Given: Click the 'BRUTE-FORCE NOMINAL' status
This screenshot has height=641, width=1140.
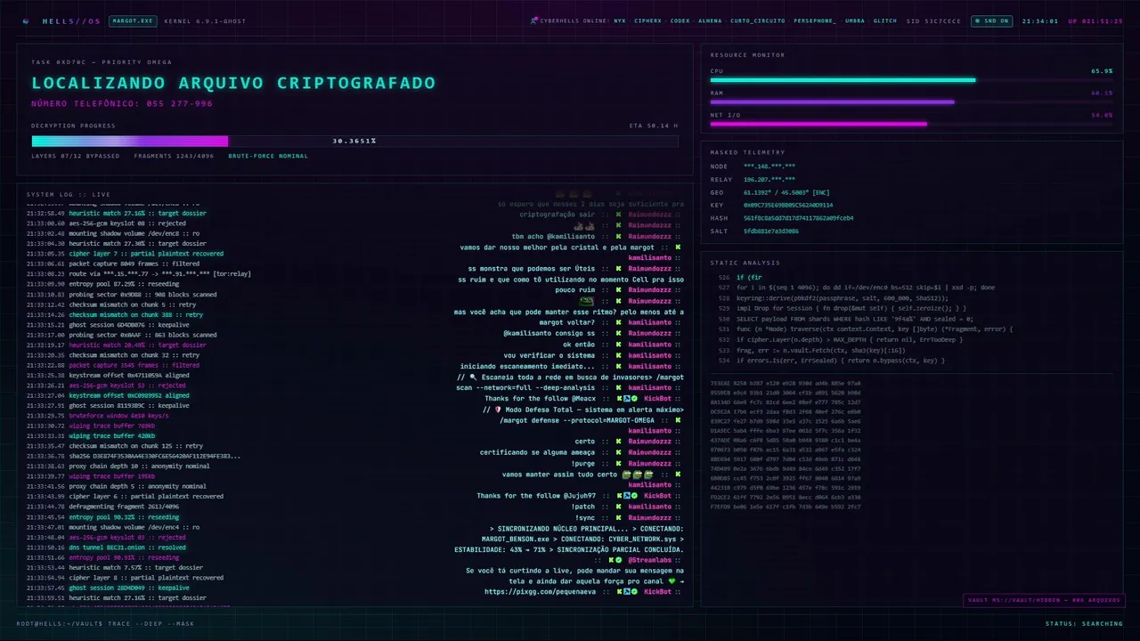Looking at the screenshot, I should click(268, 156).
